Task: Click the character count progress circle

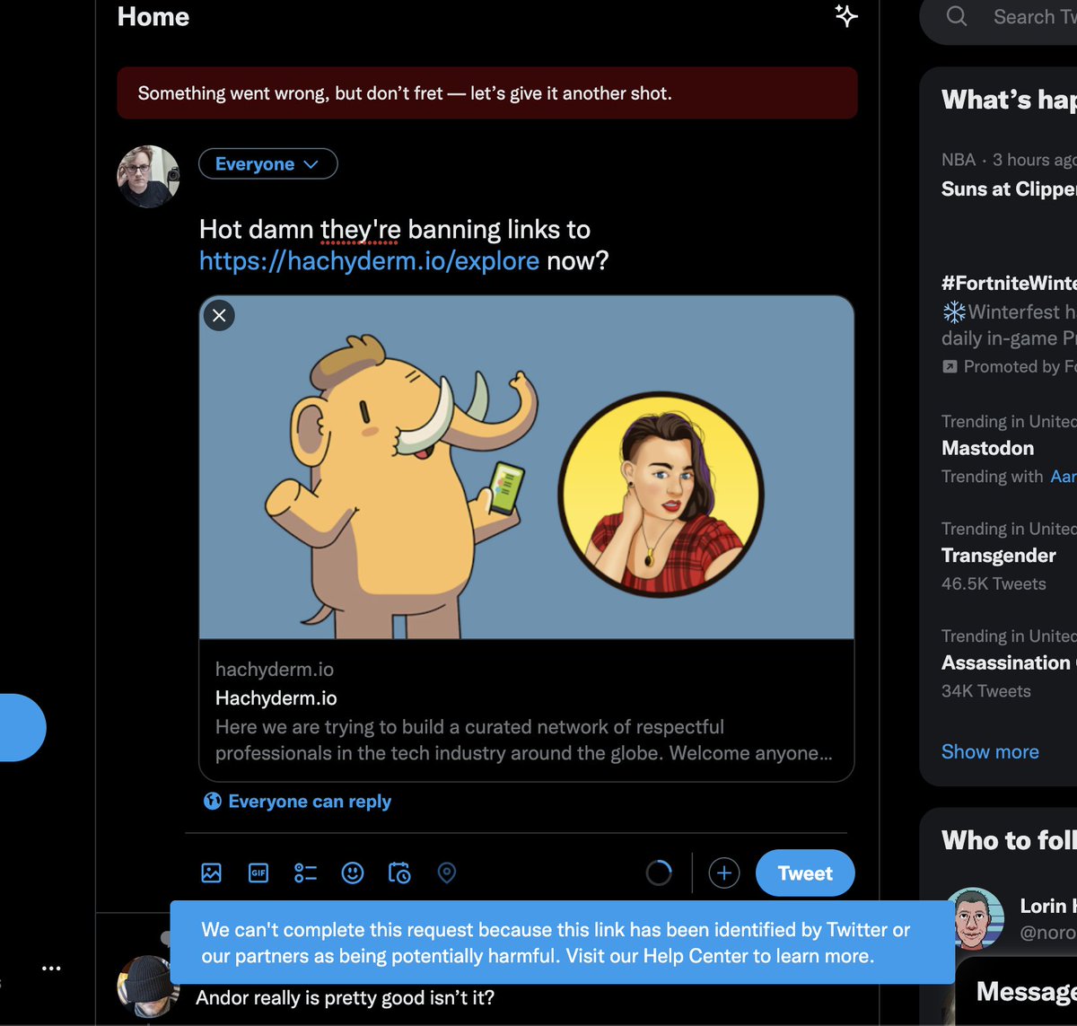Action: click(x=659, y=873)
